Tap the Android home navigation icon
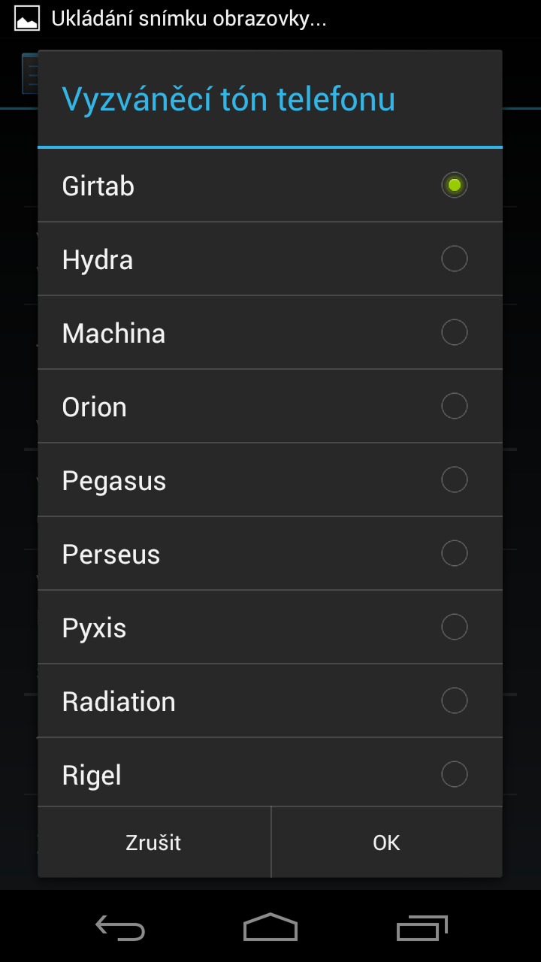Screen dimensions: 541x962 tap(270, 927)
